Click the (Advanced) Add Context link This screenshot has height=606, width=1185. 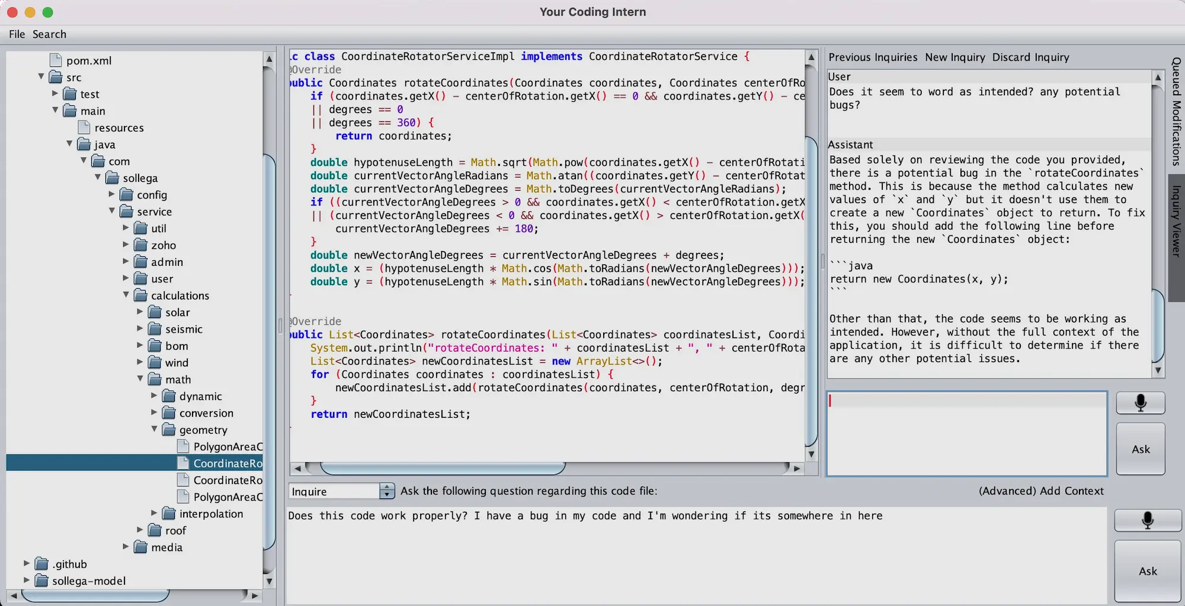click(x=1041, y=491)
